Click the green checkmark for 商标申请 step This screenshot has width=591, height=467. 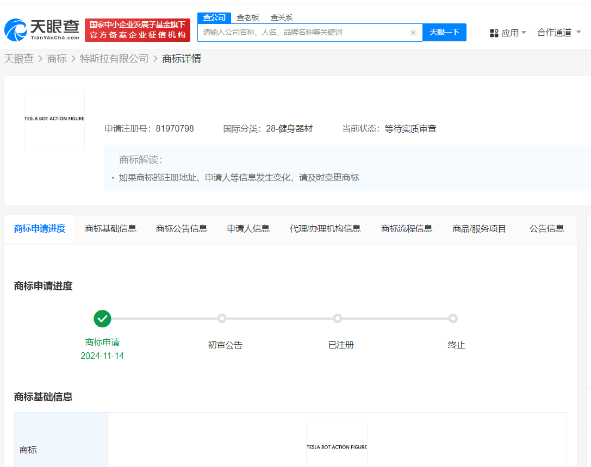pos(102,319)
